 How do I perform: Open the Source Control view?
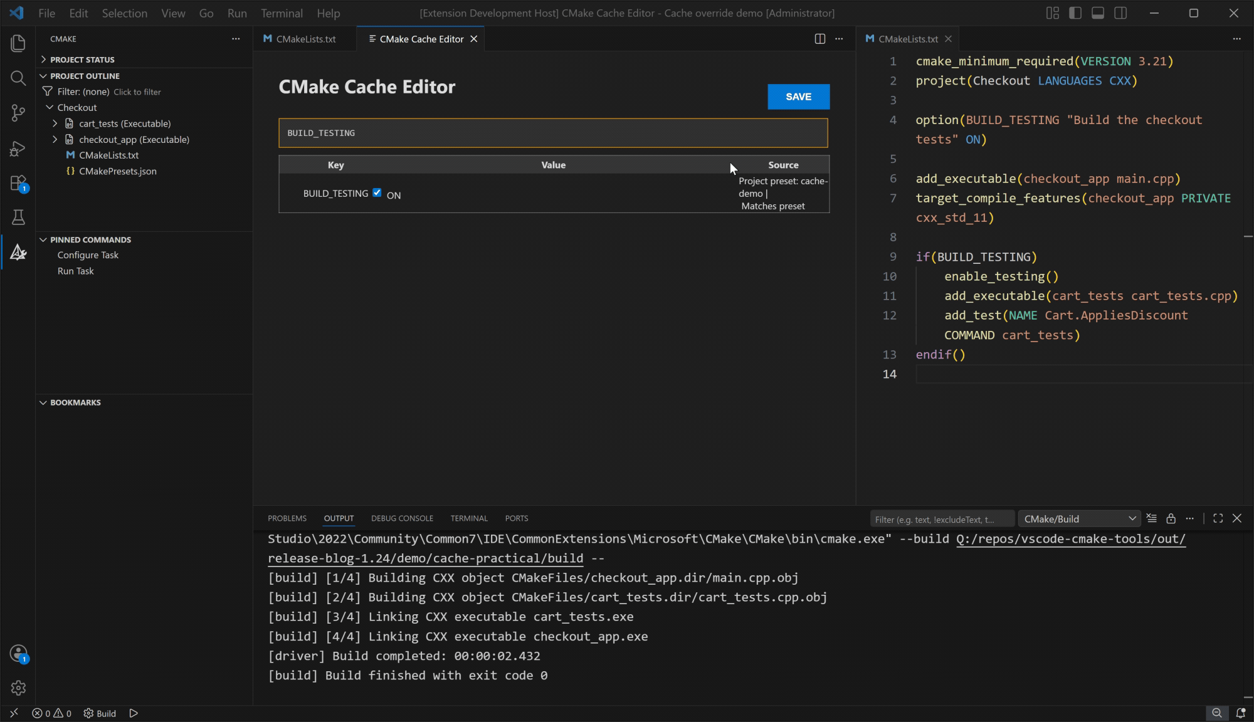point(18,113)
